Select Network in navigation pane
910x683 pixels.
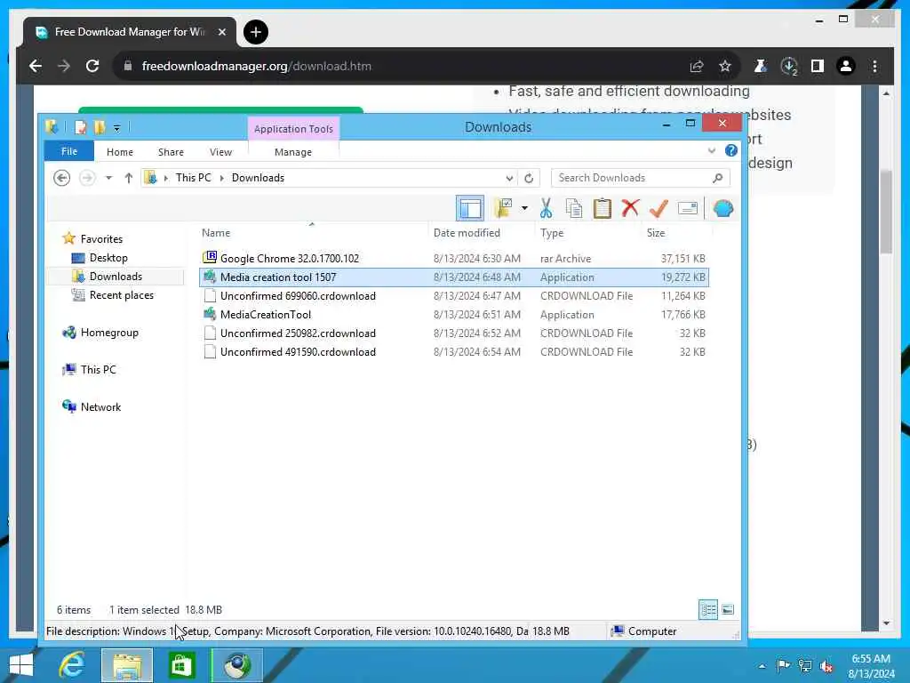tap(100, 407)
